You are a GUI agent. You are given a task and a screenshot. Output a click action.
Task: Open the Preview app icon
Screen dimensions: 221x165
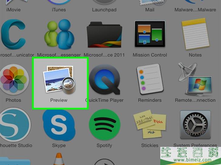[59, 79]
